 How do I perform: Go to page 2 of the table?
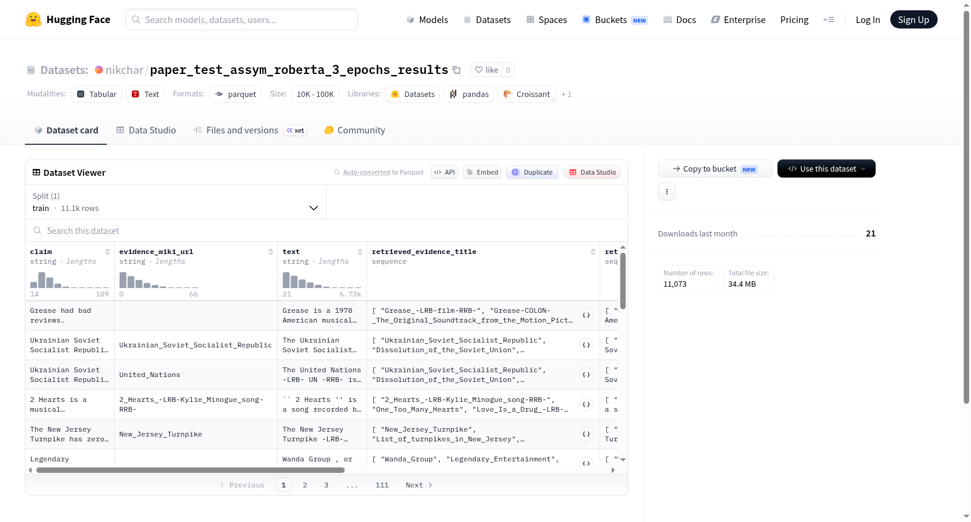tap(305, 485)
